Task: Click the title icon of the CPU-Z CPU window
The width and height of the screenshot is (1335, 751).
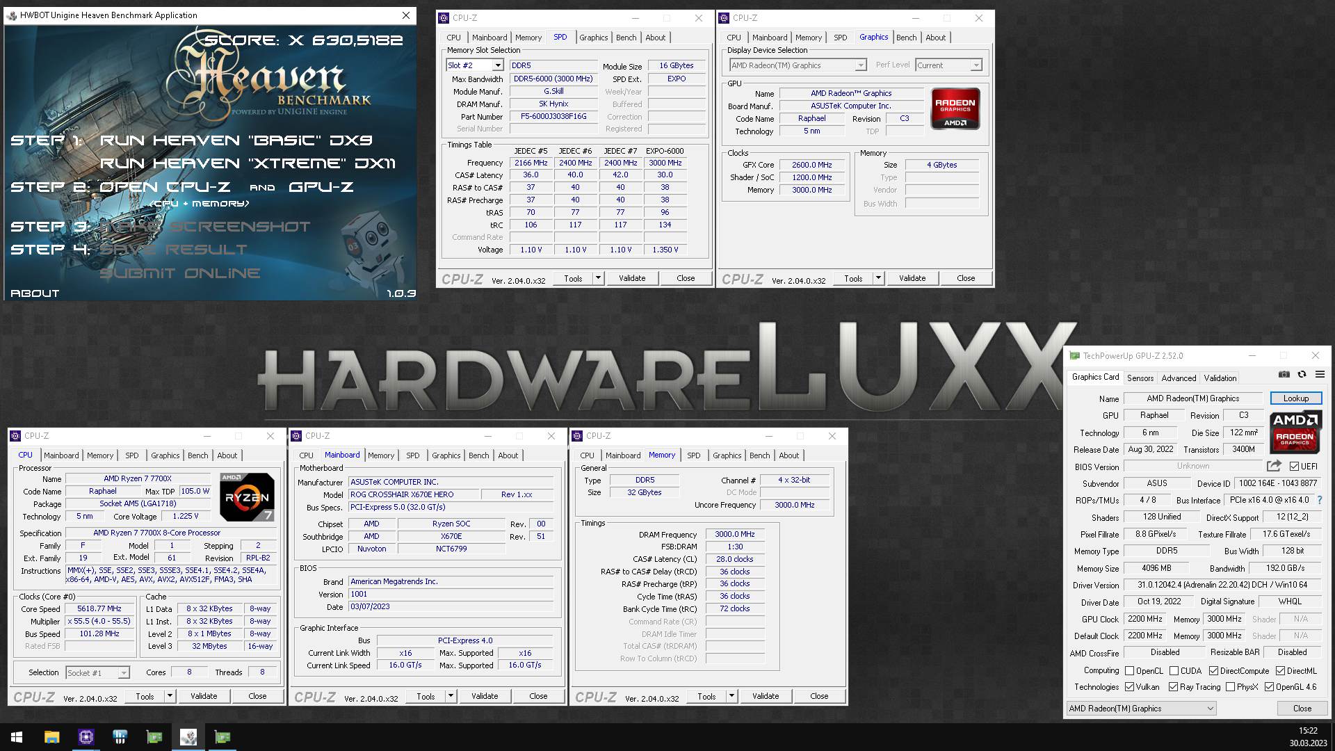Action: [15, 436]
